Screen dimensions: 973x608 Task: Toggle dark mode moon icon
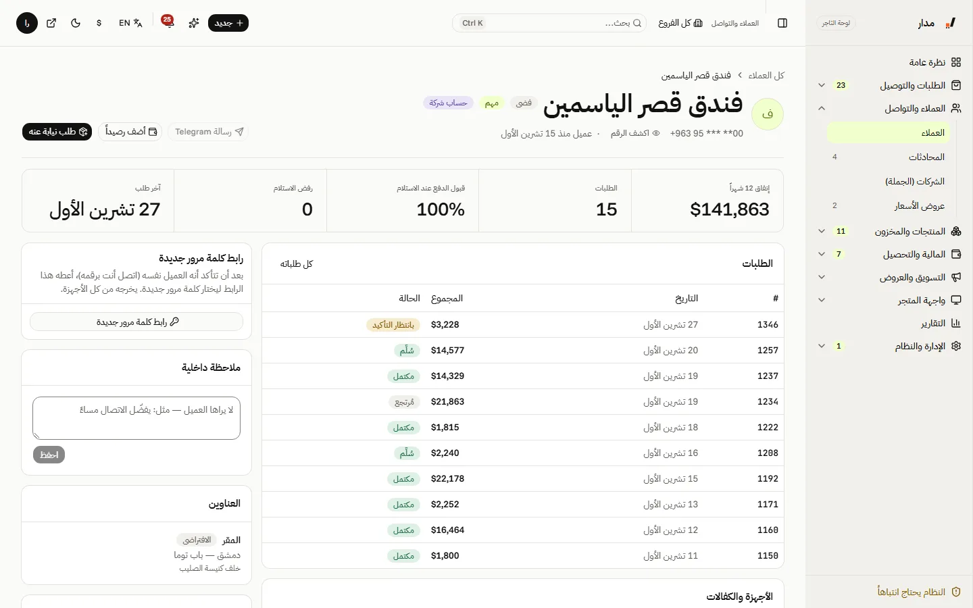click(x=76, y=23)
